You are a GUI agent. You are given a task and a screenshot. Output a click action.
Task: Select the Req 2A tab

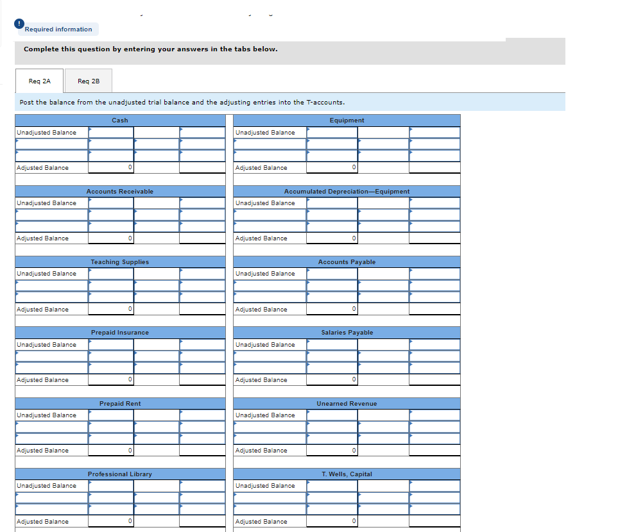[39, 81]
